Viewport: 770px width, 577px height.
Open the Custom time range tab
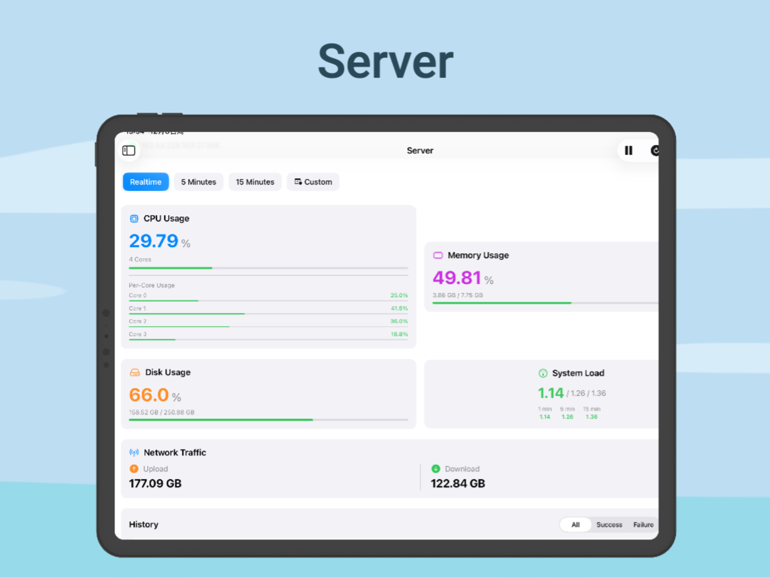pos(313,182)
